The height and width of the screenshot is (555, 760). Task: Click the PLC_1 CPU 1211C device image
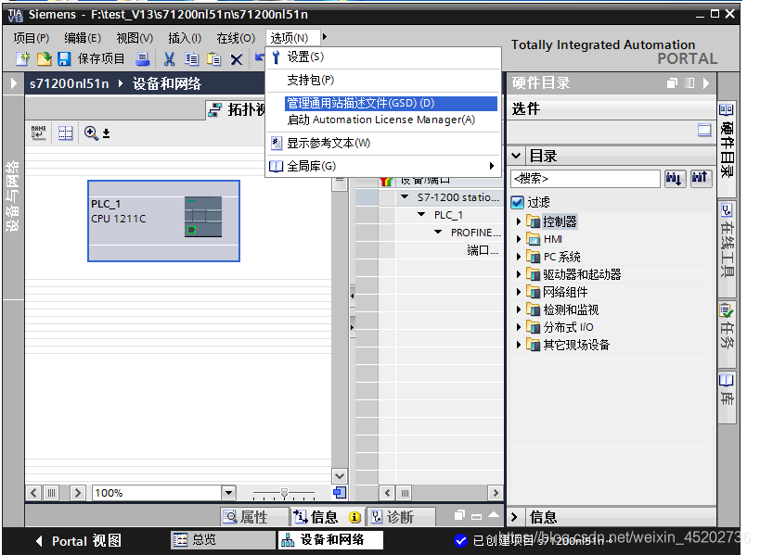(203, 217)
